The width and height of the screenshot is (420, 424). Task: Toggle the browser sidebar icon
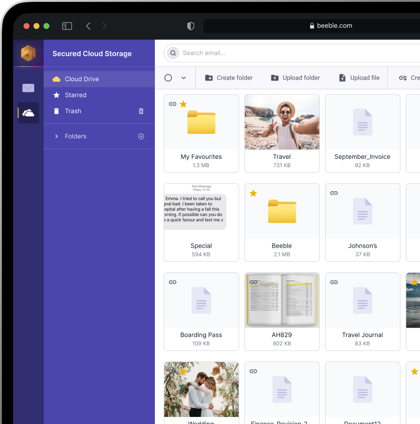67,26
